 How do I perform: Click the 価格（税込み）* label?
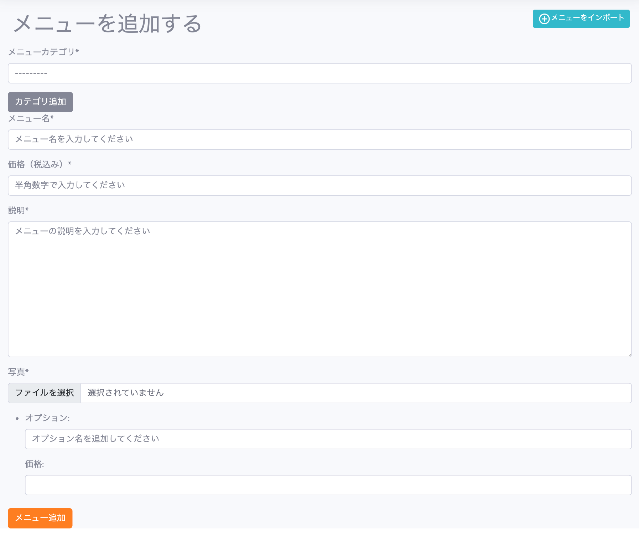click(x=40, y=164)
